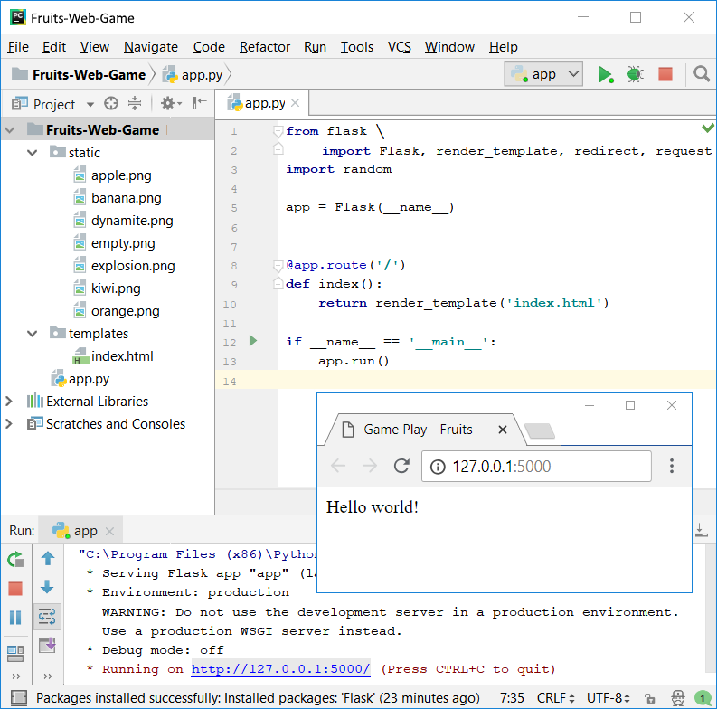Expand External Libraries node
The height and width of the screenshot is (709, 717).
(10, 402)
